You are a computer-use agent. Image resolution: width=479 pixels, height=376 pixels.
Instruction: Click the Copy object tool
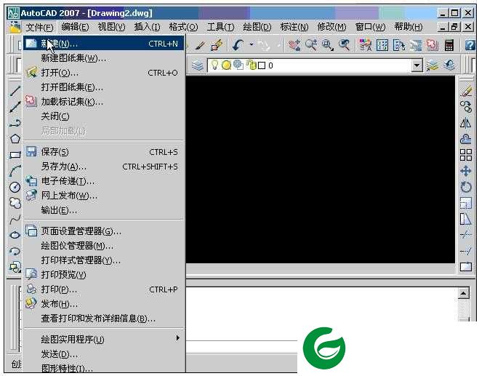coord(466,107)
